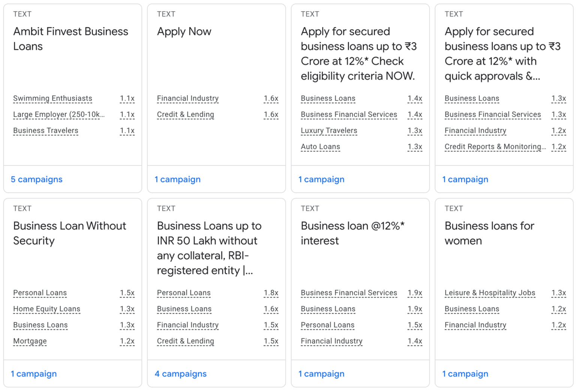Click the '4 campaigns' link
The width and height of the screenshot is (576, 390).
pos(180,374)
